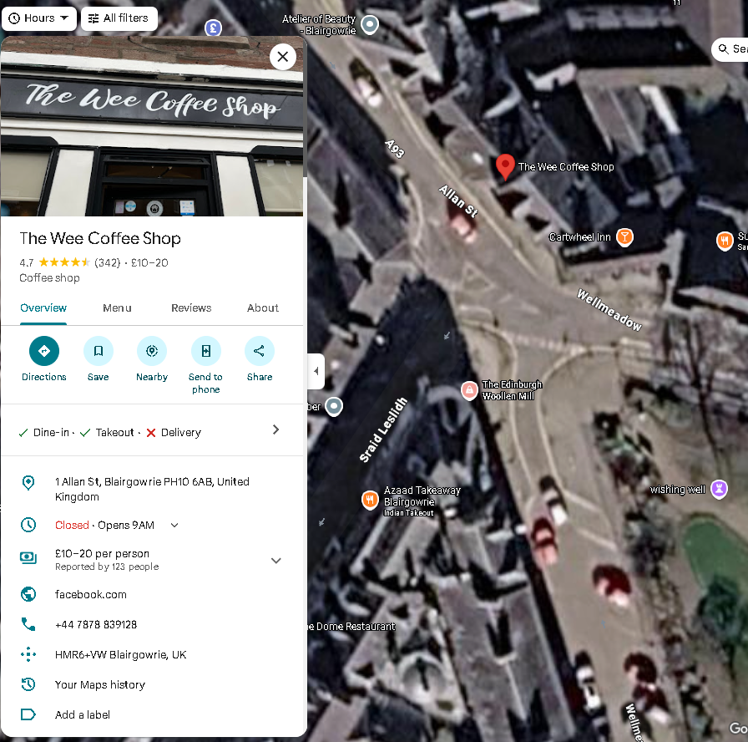This screenshot has width=748, height=742.
Task: Get Directions to the coffee shop
Action: click(44, 352)
